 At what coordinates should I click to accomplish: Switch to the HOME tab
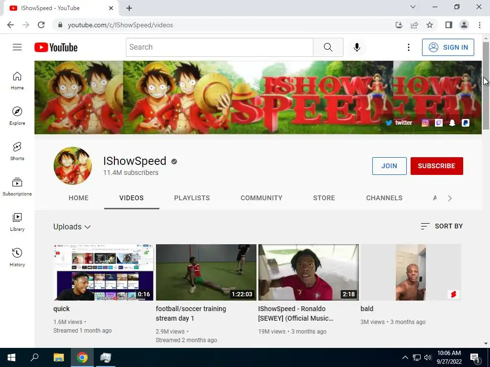coord(78,198)
